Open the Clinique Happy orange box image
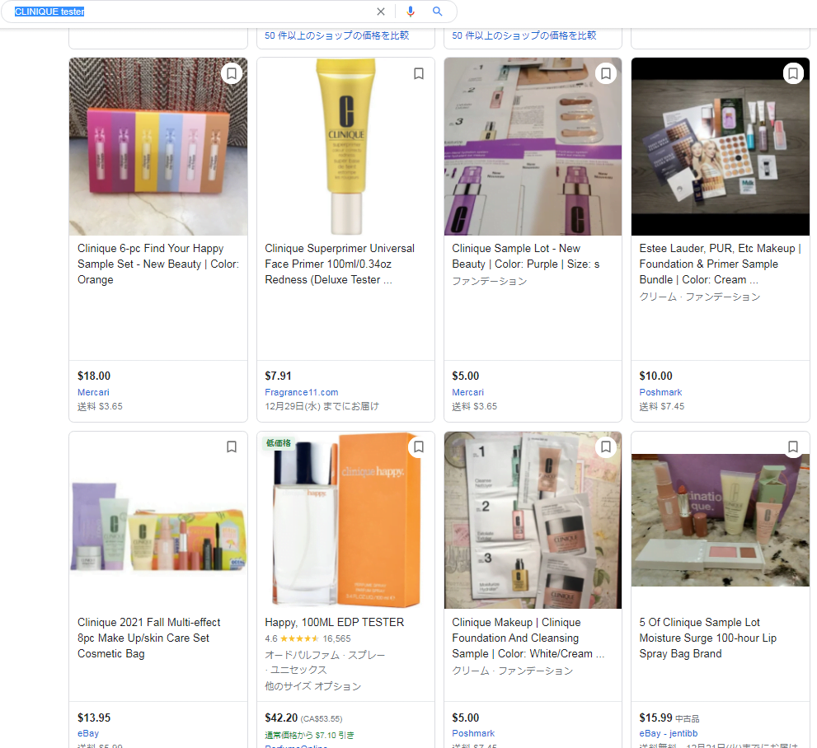 coord(346,520)
